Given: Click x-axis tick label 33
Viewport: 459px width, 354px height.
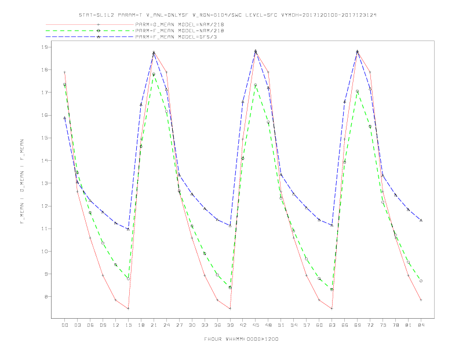Looking at the screenshot, I should pyautogui.click(x=205, y=325).
